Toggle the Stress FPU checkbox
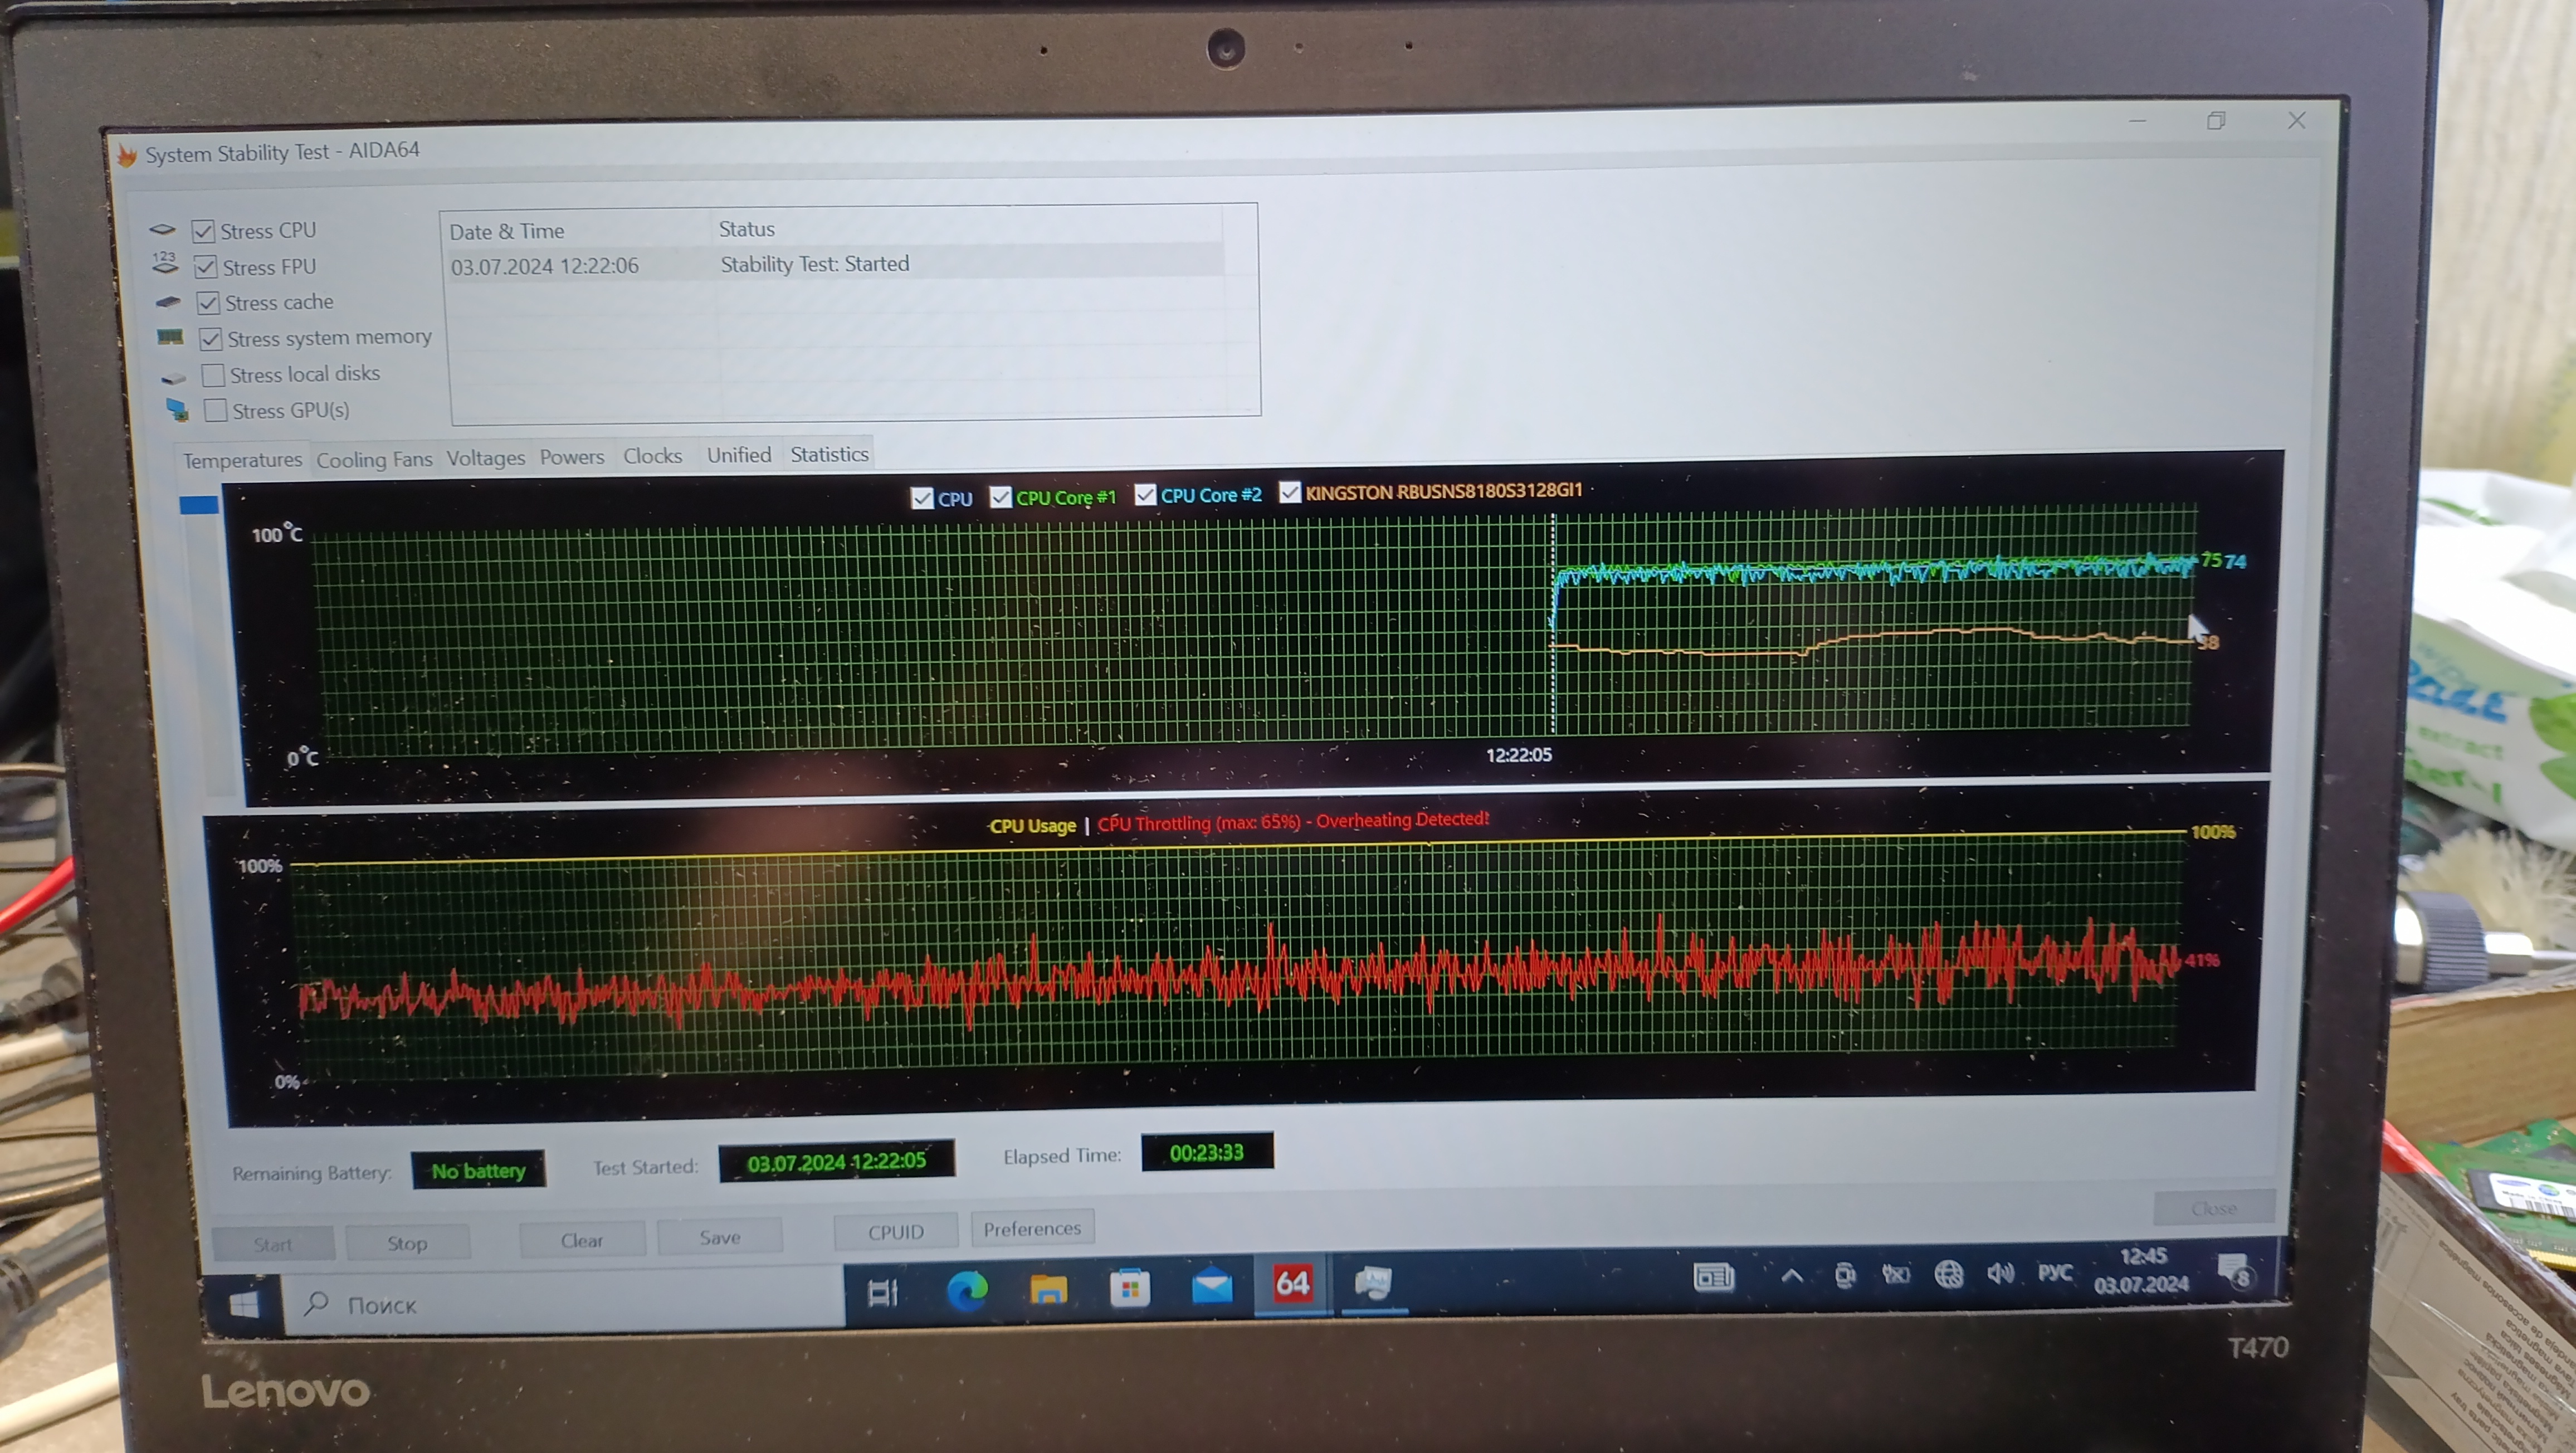 click(x=205, y=267)
